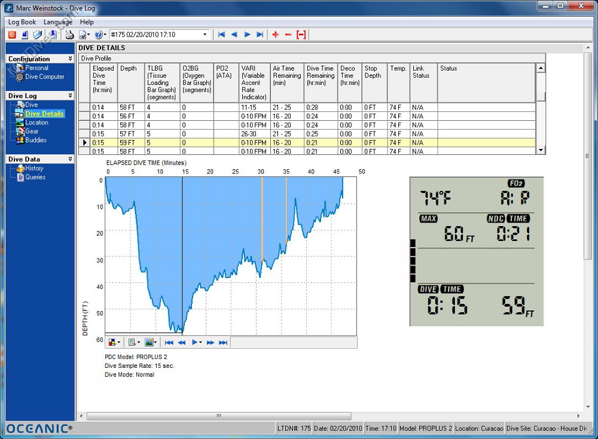Click the dive table scroll-down arrow
The width and height of the screenshot is (598, 439).
tap(541, 150)
